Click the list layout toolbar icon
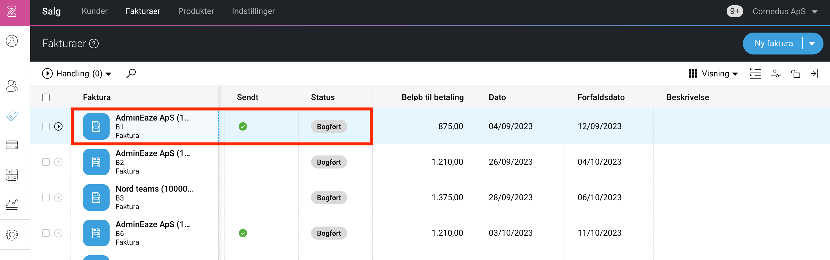The height and width of the screenshot is (260, 830). (x=755, y=73)
